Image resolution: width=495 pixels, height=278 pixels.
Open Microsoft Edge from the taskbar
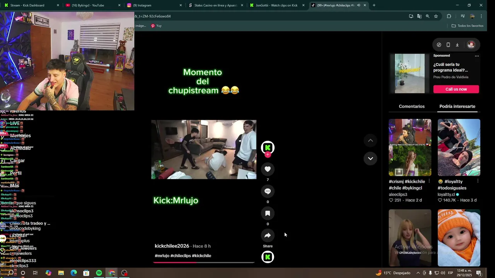pyautogui.click(x=73, y=273)
